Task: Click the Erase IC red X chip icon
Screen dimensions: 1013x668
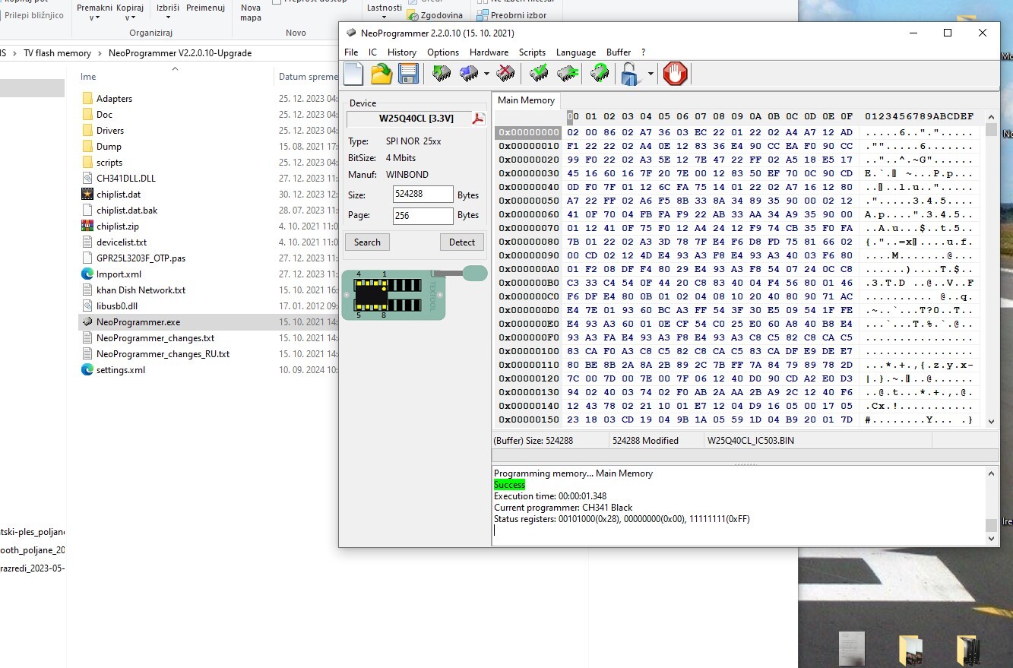Action: pyautogui.click(x=505, y=74)
